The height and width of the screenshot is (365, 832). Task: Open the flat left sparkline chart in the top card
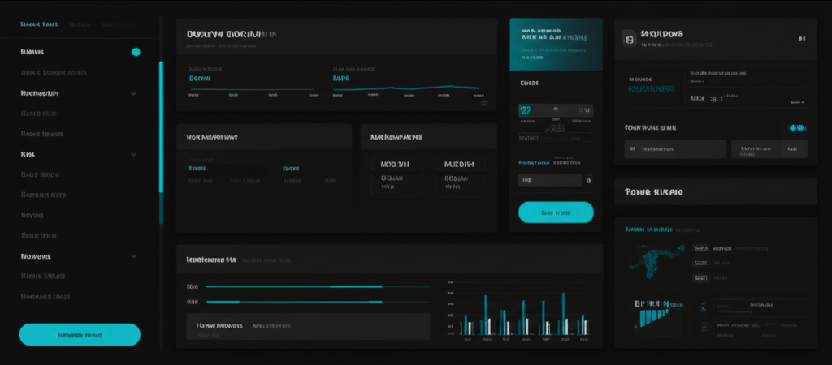tap(253, 89)
